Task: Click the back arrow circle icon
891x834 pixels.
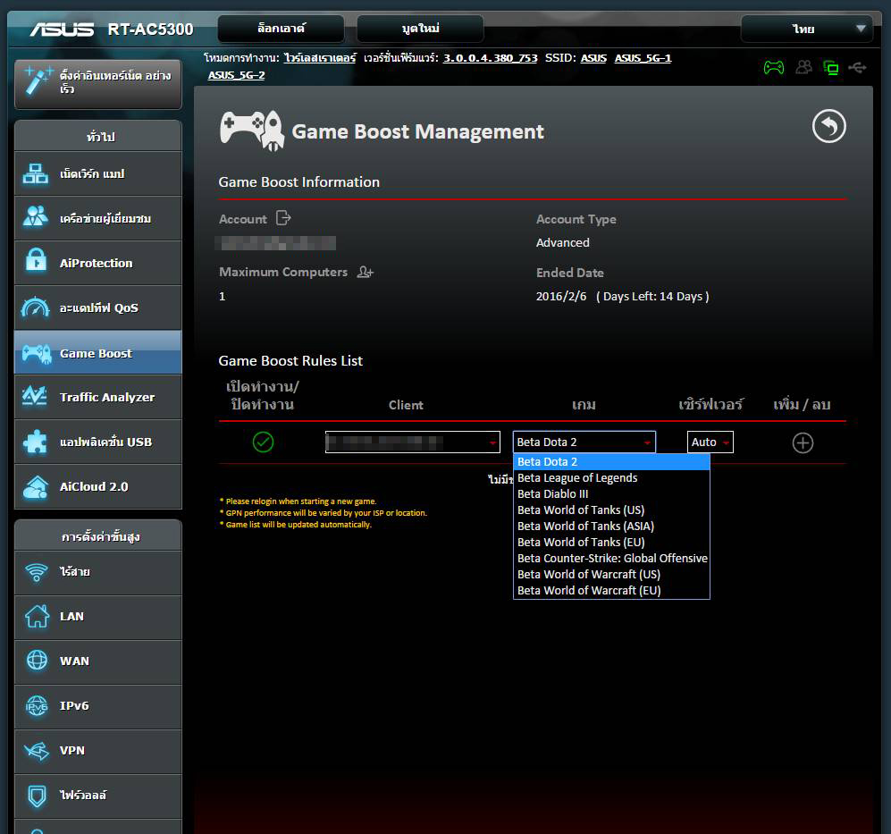Action: pyautogui.click(x=829, y=126)
